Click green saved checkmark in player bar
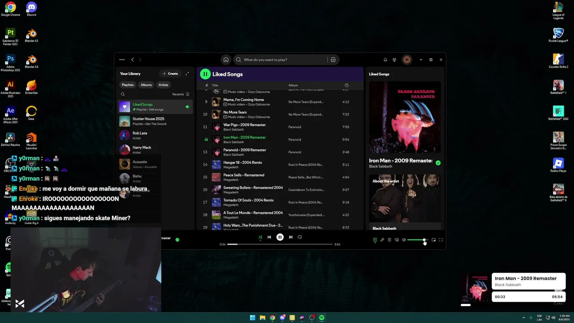This screenshot has height=323, width=574. 177,240
